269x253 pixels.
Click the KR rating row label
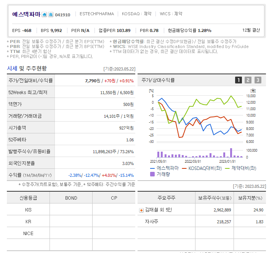[x=28, y=222]
